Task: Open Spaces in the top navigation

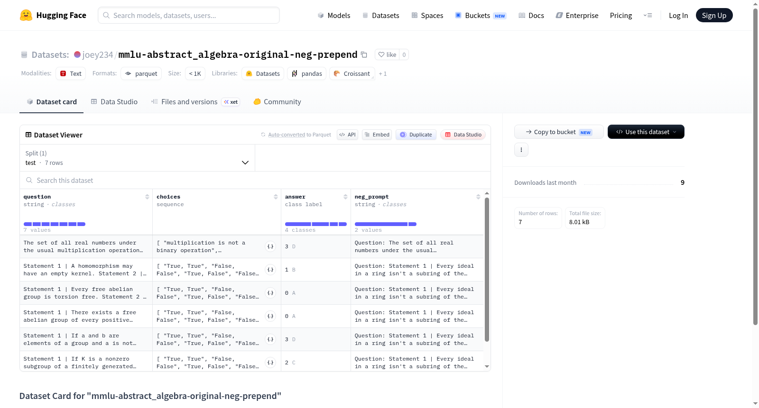Action: tap(427, 15)
